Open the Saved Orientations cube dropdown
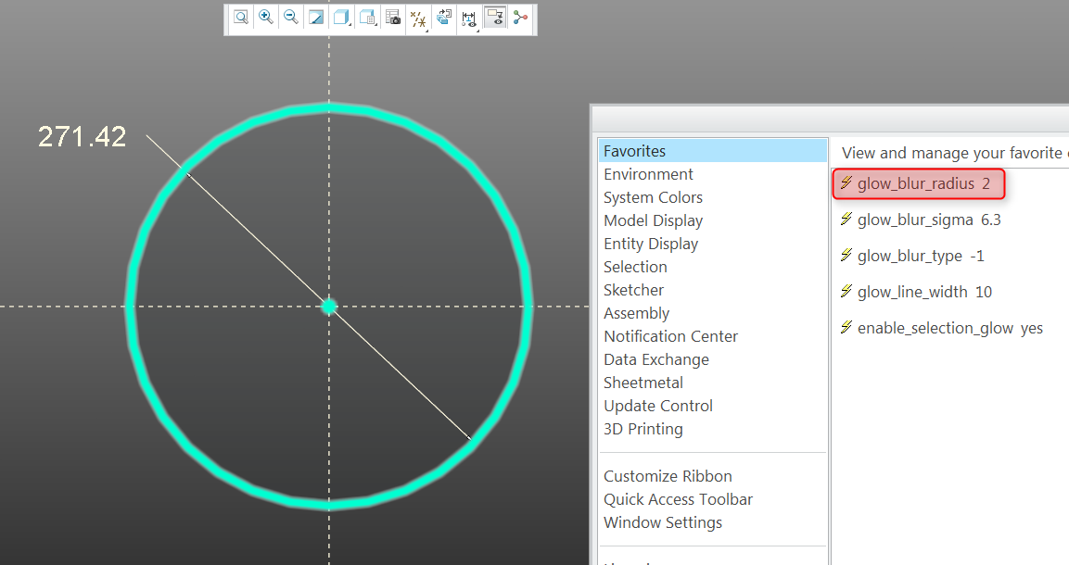1069x565 pixels. (x=367, y=18)
